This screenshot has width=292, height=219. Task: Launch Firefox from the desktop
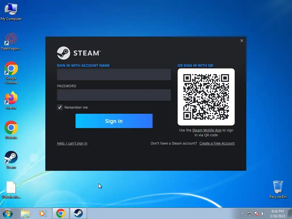(11, 100)
